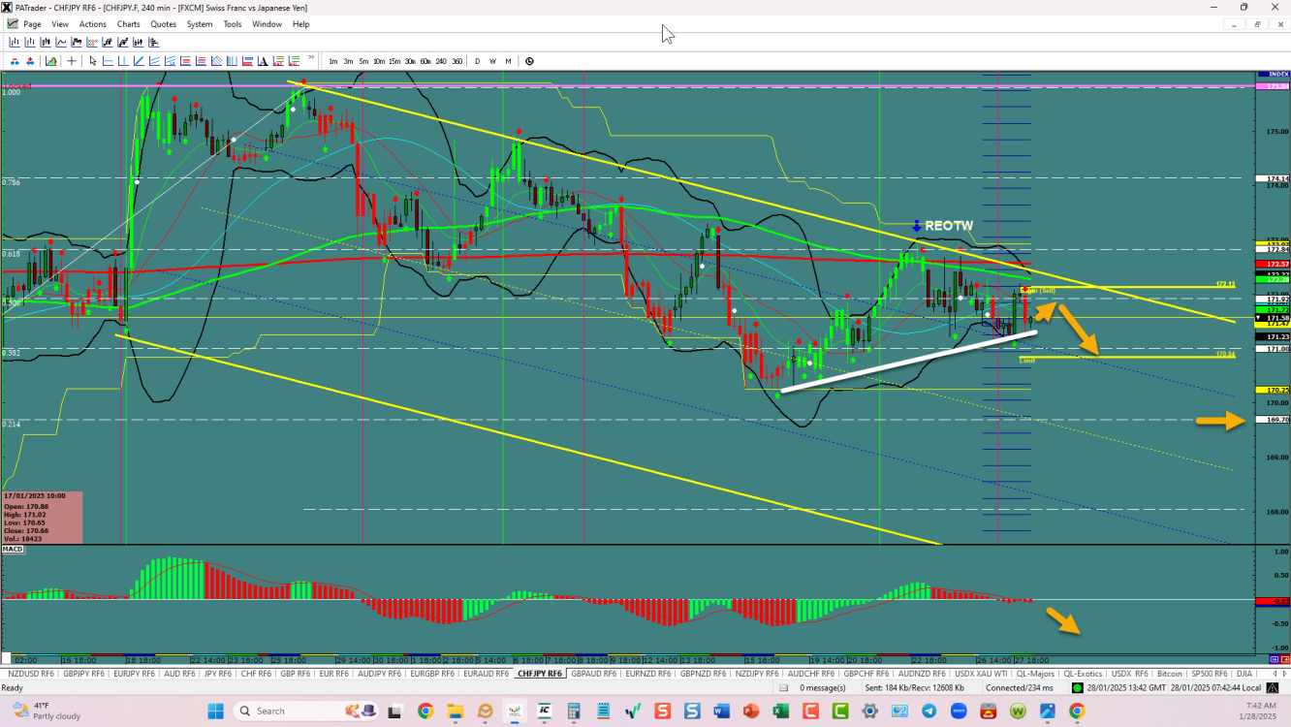
Task: Switch chart to 1m timeframe
Action: [333, 61]
